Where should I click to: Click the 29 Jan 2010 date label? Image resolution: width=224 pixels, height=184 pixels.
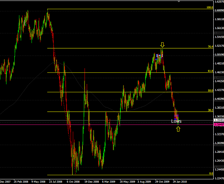click(180, 182)
